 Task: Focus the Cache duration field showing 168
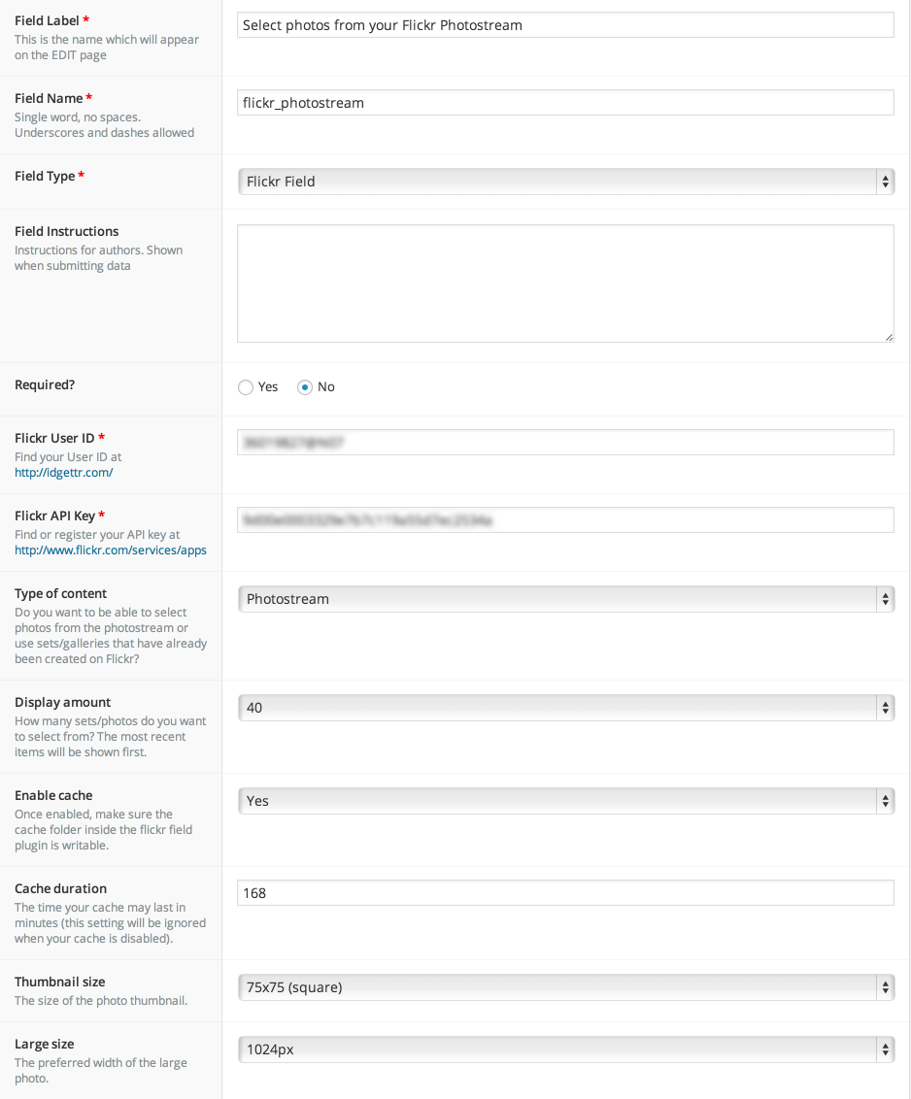tap(565, 893)
